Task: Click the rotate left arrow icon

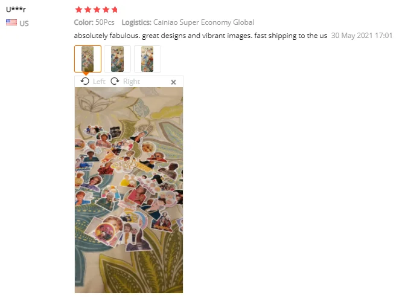Action: pyautogui.click(x=85, y=82)
